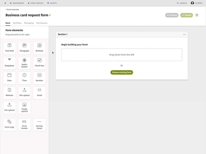Image resolution: width=206 pixels, height=154 pixels.
Task: Click the Choose existing form button
Action: tap(122, 72)
